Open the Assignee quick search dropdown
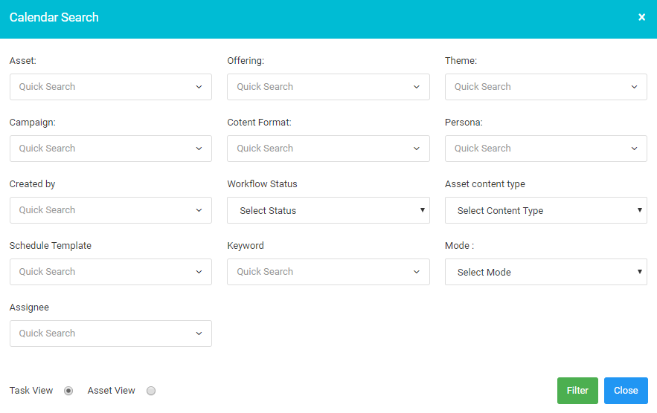657x413 pixels. (x=111, y=334)
